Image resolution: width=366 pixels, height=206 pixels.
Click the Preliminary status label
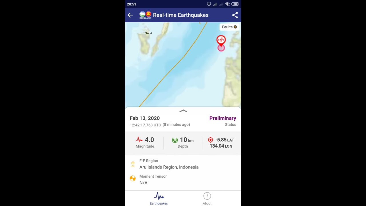coord(223,118)
